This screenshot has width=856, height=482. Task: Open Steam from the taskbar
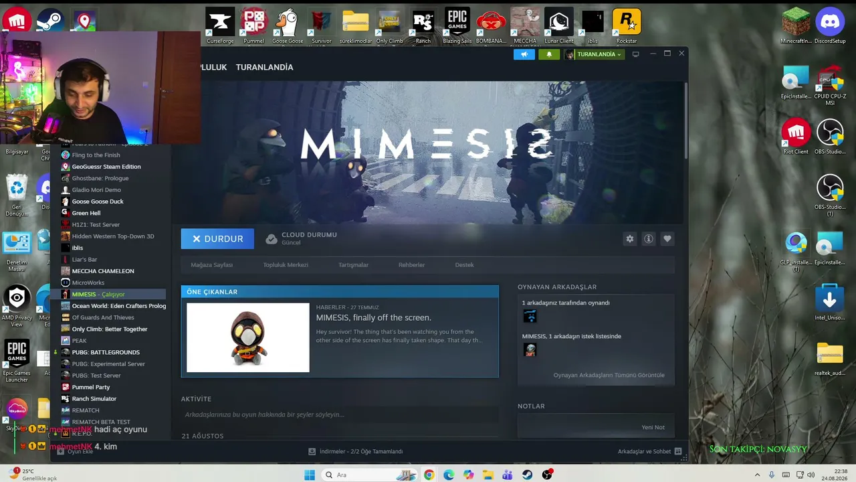[528, 475]
